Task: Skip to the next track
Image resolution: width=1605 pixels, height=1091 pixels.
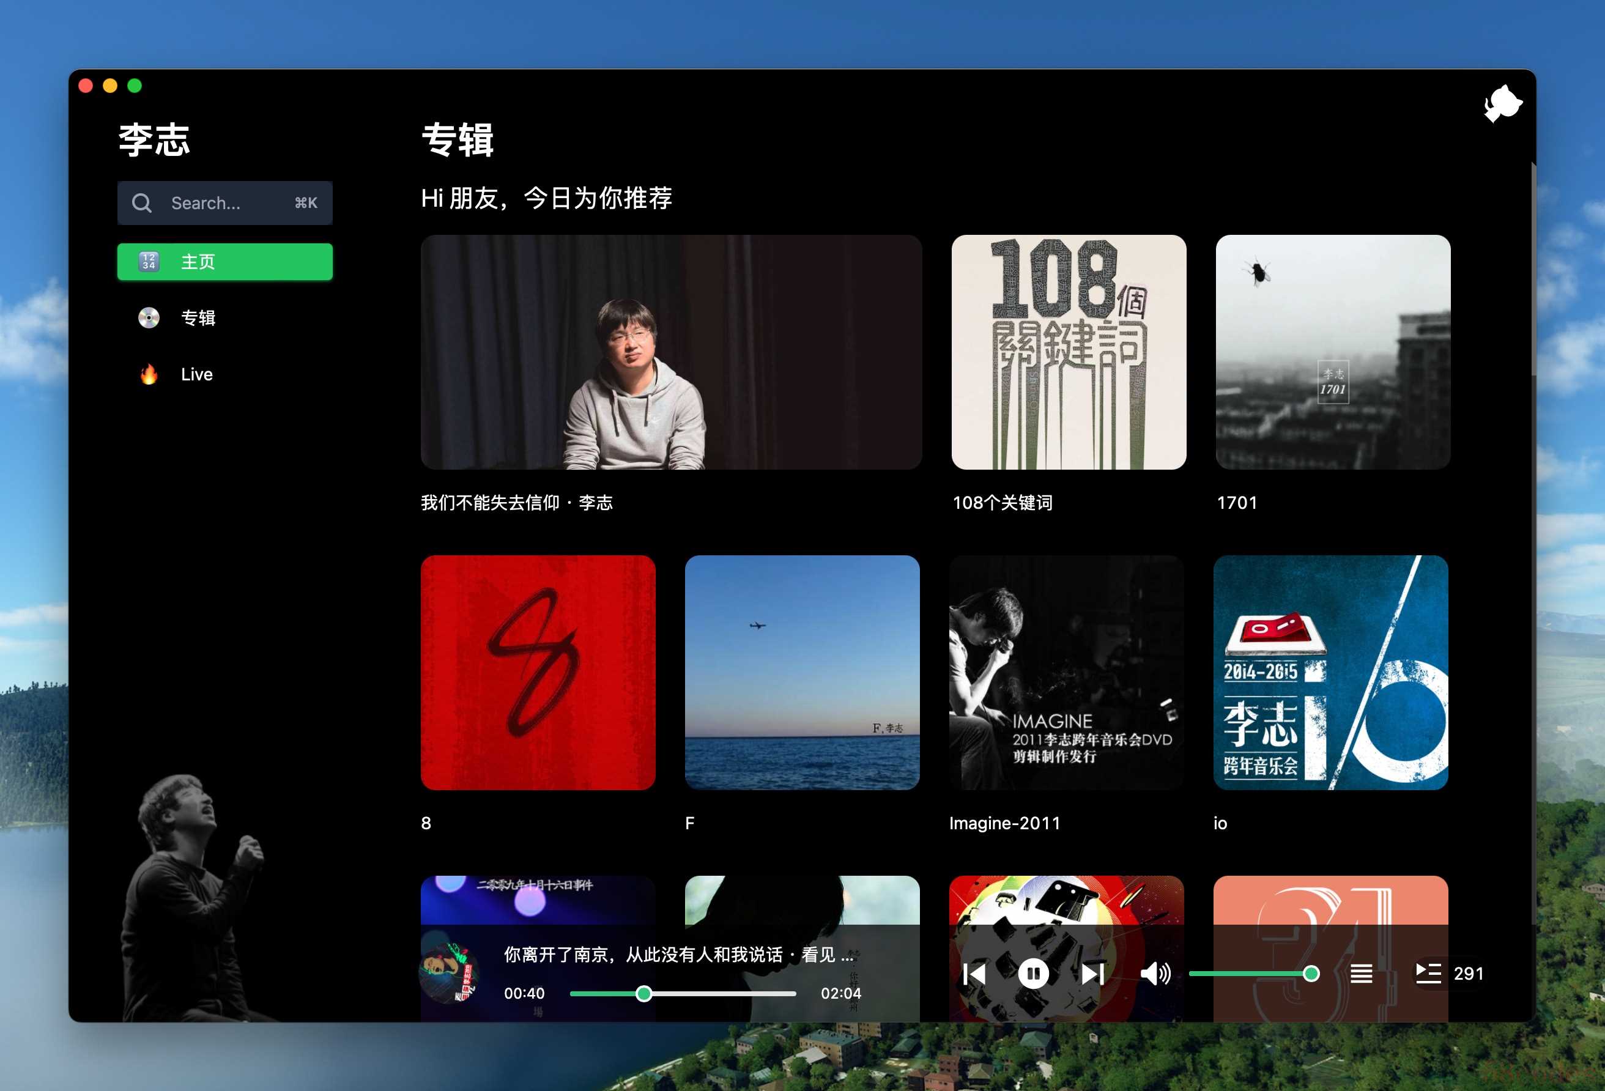Action: [x=1092, y=974]
